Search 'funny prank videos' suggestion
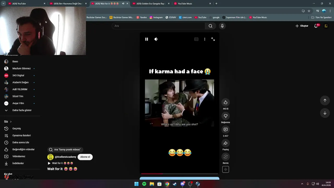 coord(65,150)
